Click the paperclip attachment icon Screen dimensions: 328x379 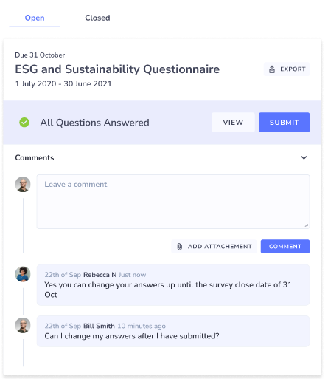click(x=180, y=247)
